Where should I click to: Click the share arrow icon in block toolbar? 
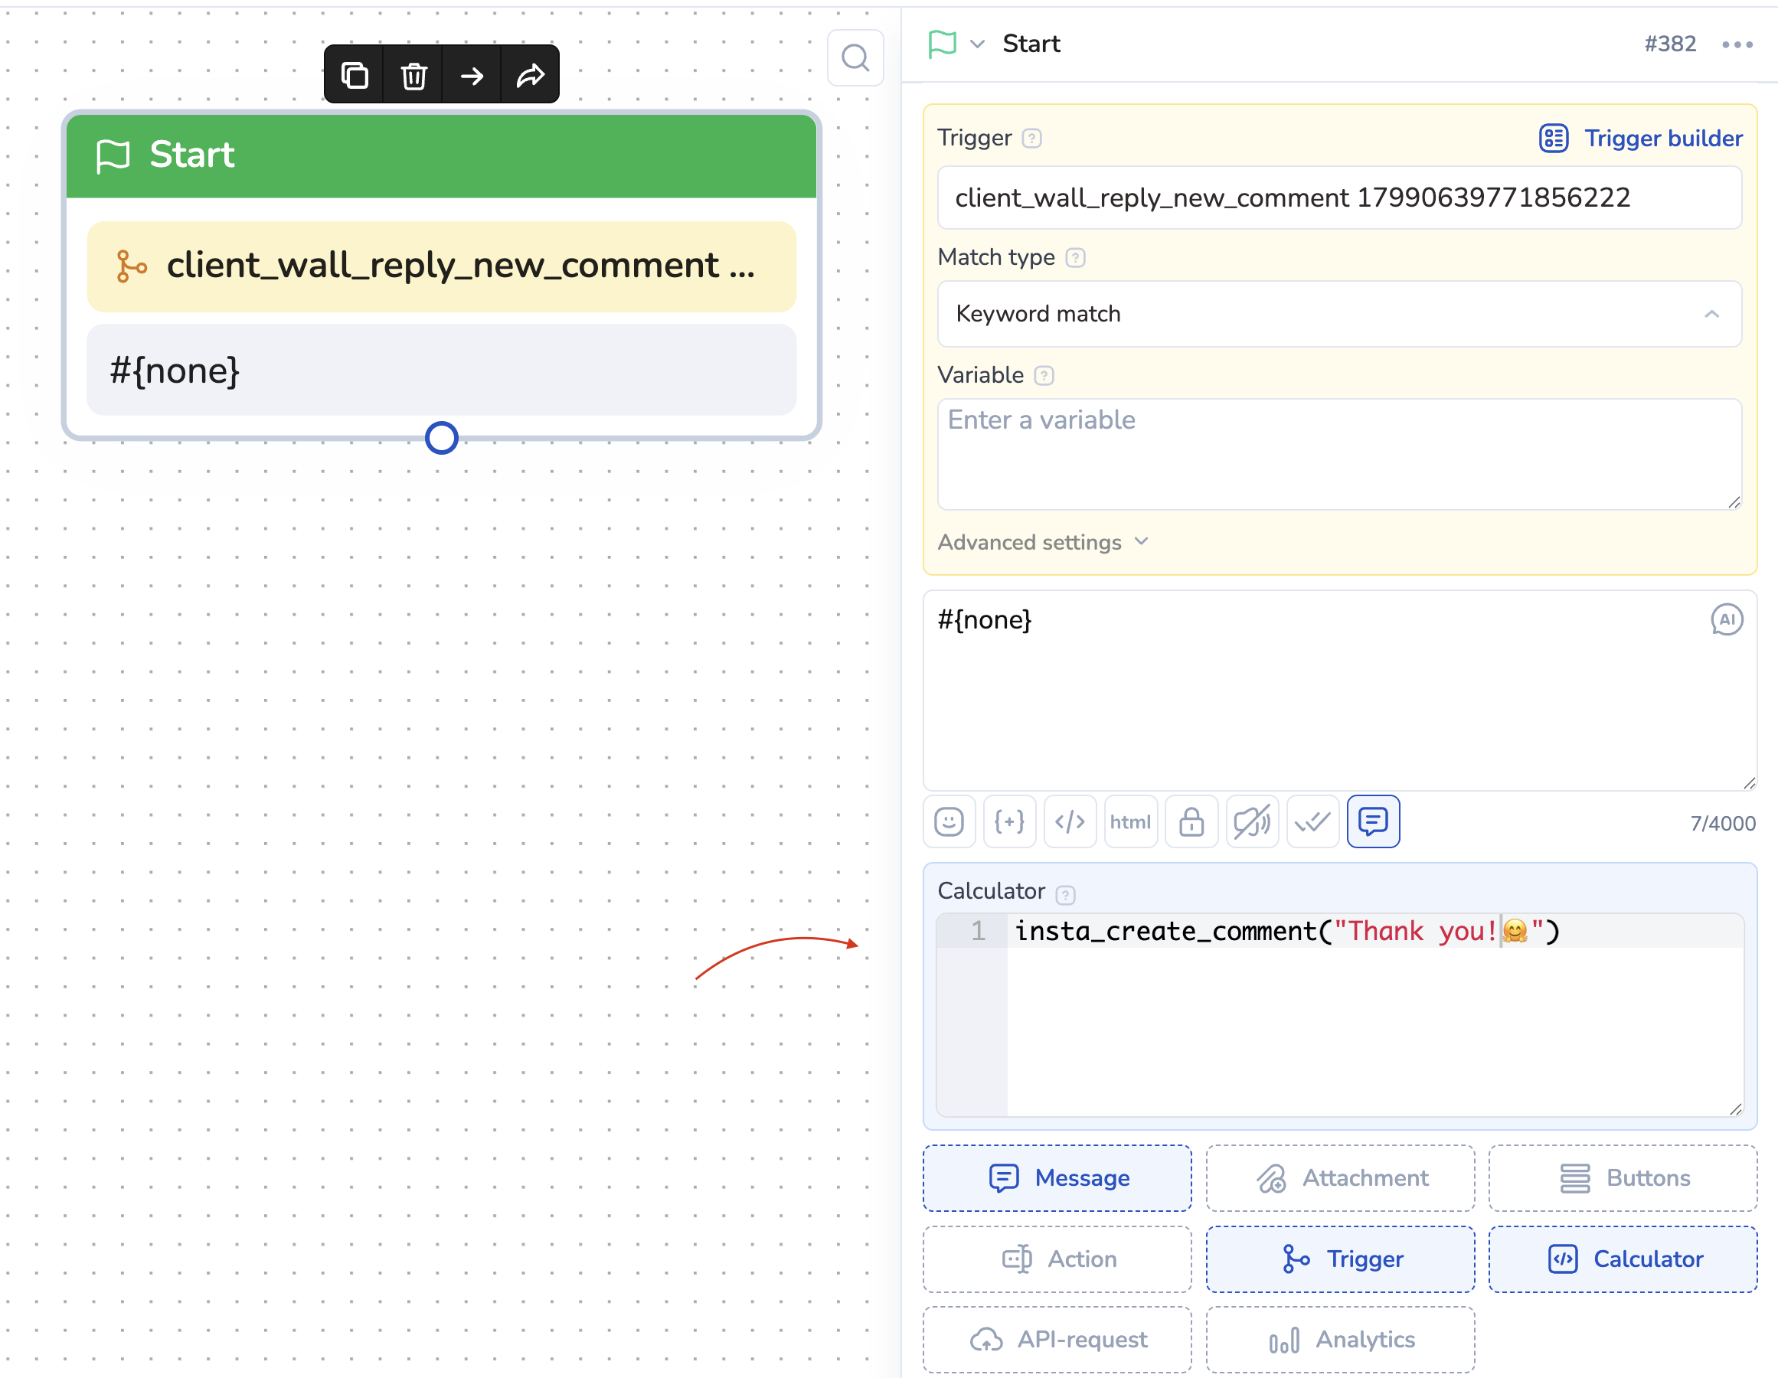(x=531, y=76)
